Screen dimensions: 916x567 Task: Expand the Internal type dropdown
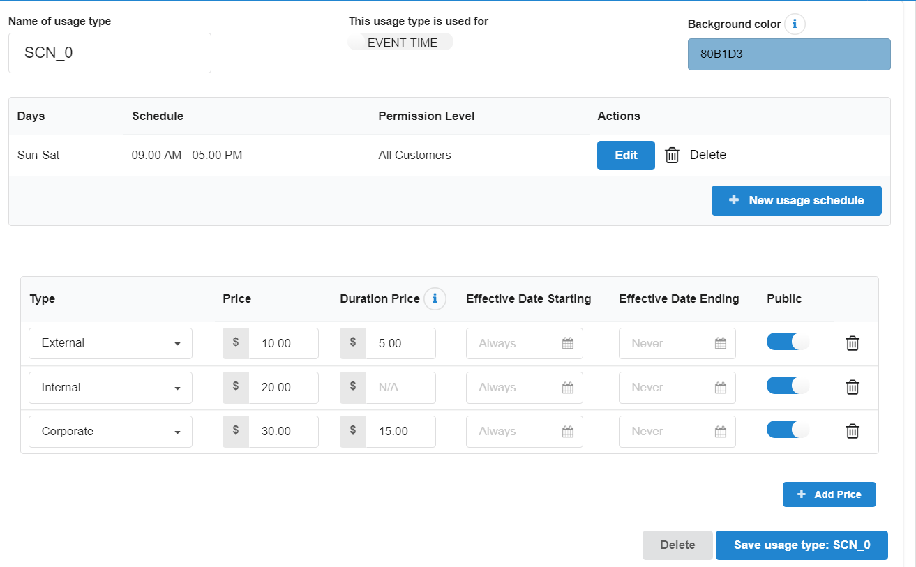click(110, 387)
